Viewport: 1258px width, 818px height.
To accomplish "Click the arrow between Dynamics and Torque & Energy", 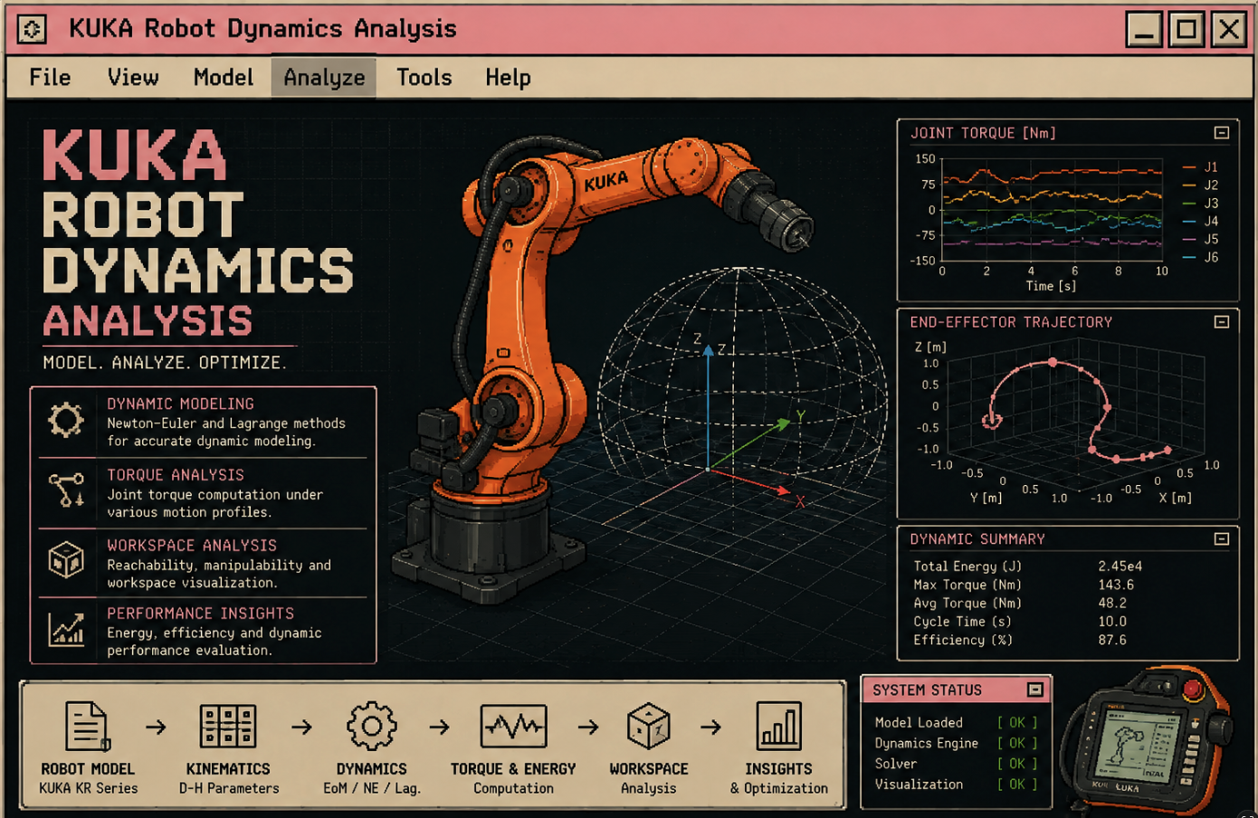I will click(440, 727).
